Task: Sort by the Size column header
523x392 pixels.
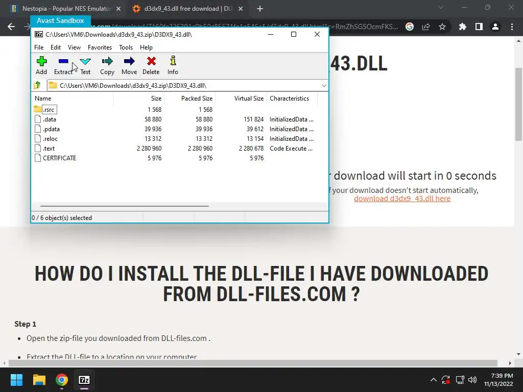Action: tap(138, 99)
